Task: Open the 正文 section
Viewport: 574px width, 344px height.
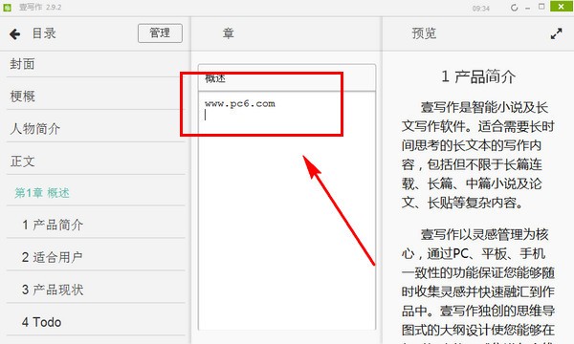Action: coord(96,161)
